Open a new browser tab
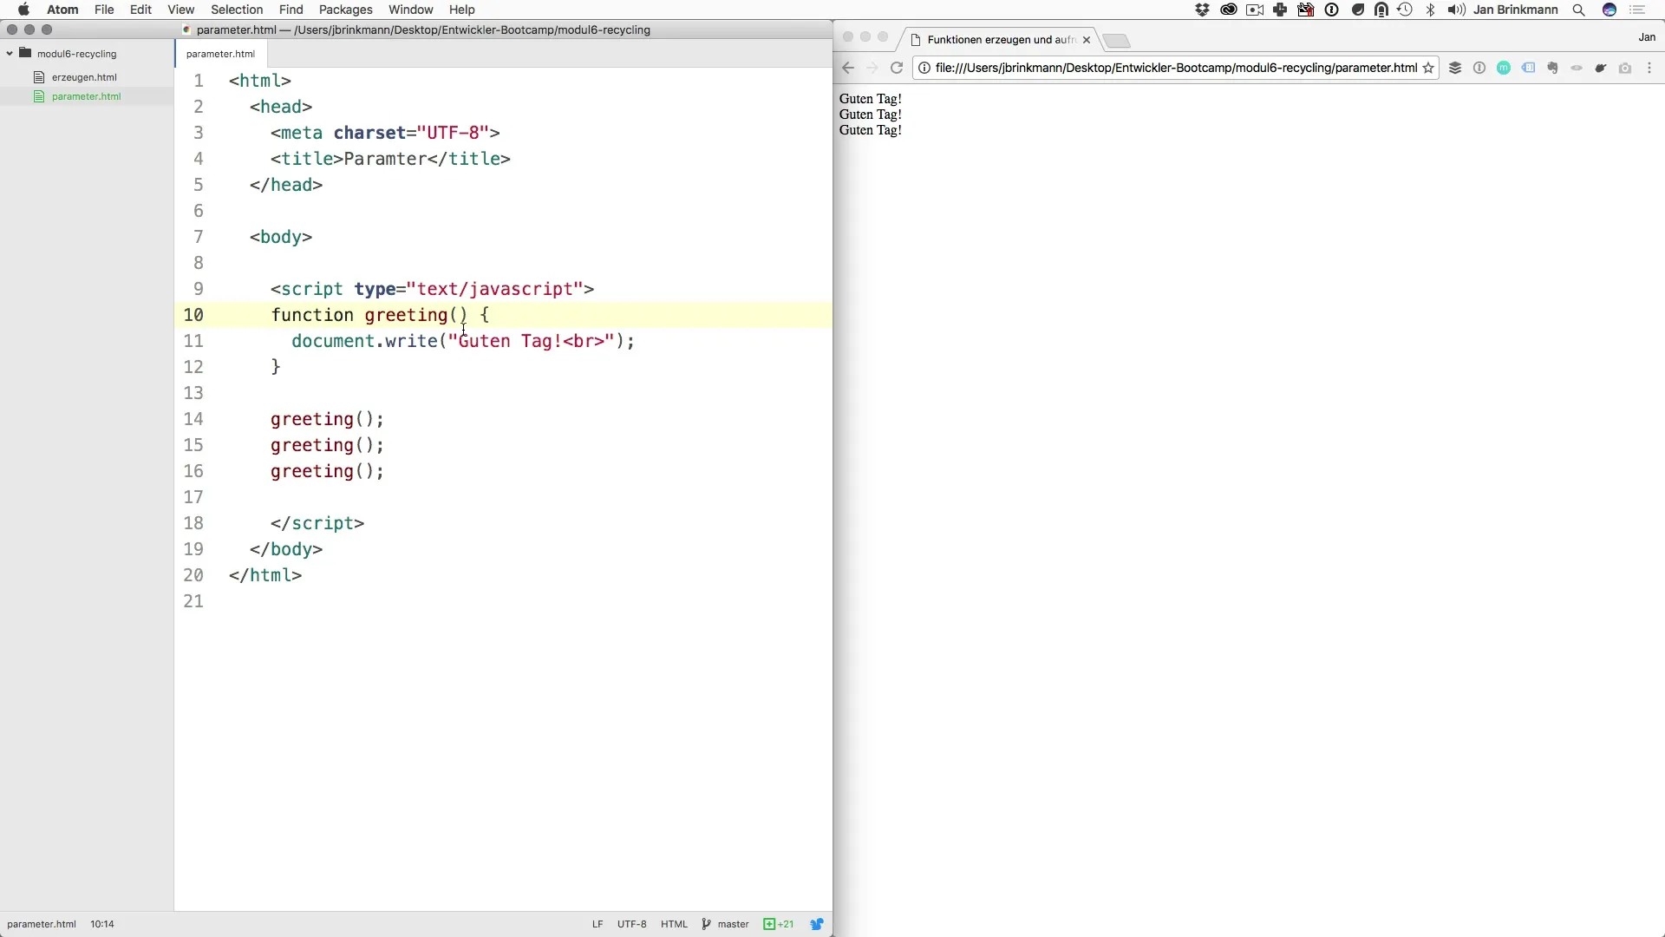 [x=1117, y=41]
